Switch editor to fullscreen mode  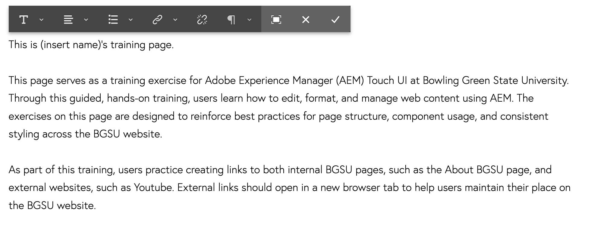click(x=276, y=20)
